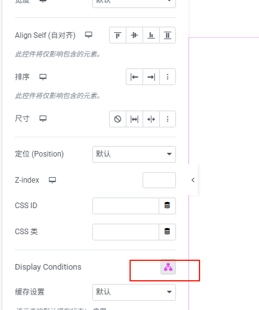Viewport: 259px width, 310px height.
Task: Choose order end arrow icon
Action: pyautogui.click(x=151, y=77)
